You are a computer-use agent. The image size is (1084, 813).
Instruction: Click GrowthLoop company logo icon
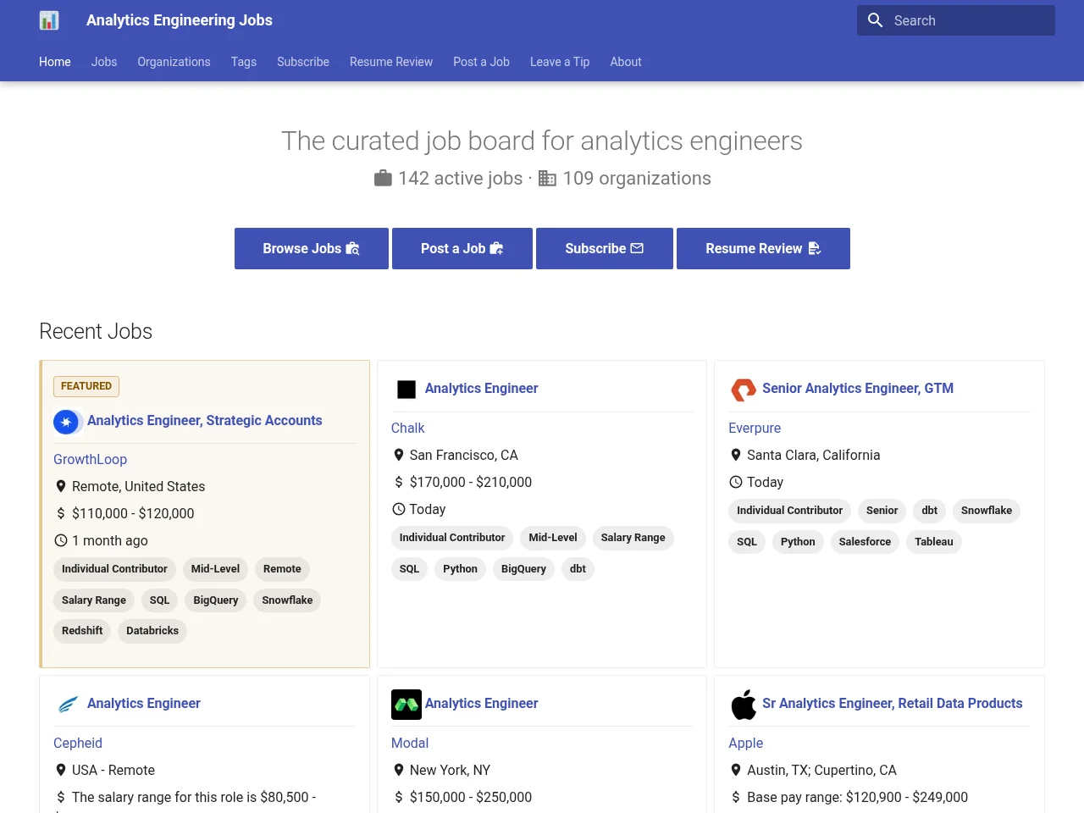pyautogui.click(x=67, y=421)
